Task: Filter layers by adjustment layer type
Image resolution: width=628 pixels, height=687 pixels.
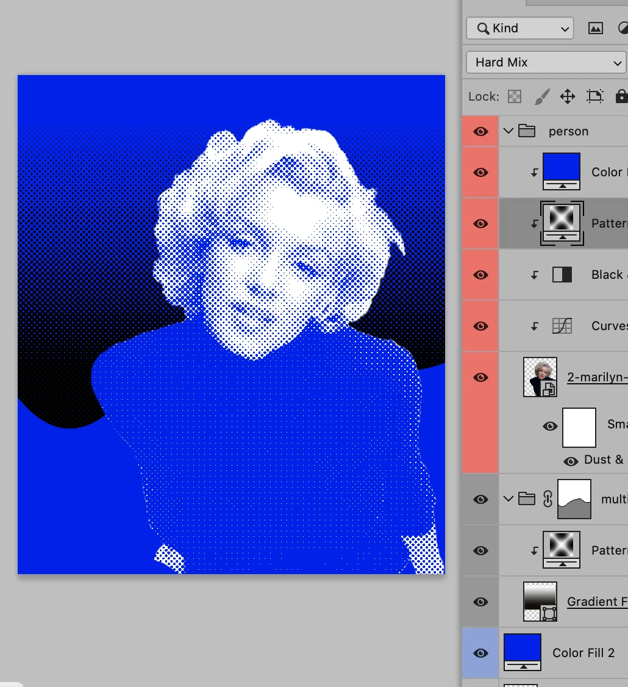Action: click(x=623, y=29)
